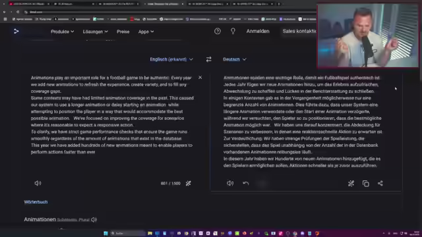Switch to the first browser tab
The image size is (422, 237).
(30, 4)
